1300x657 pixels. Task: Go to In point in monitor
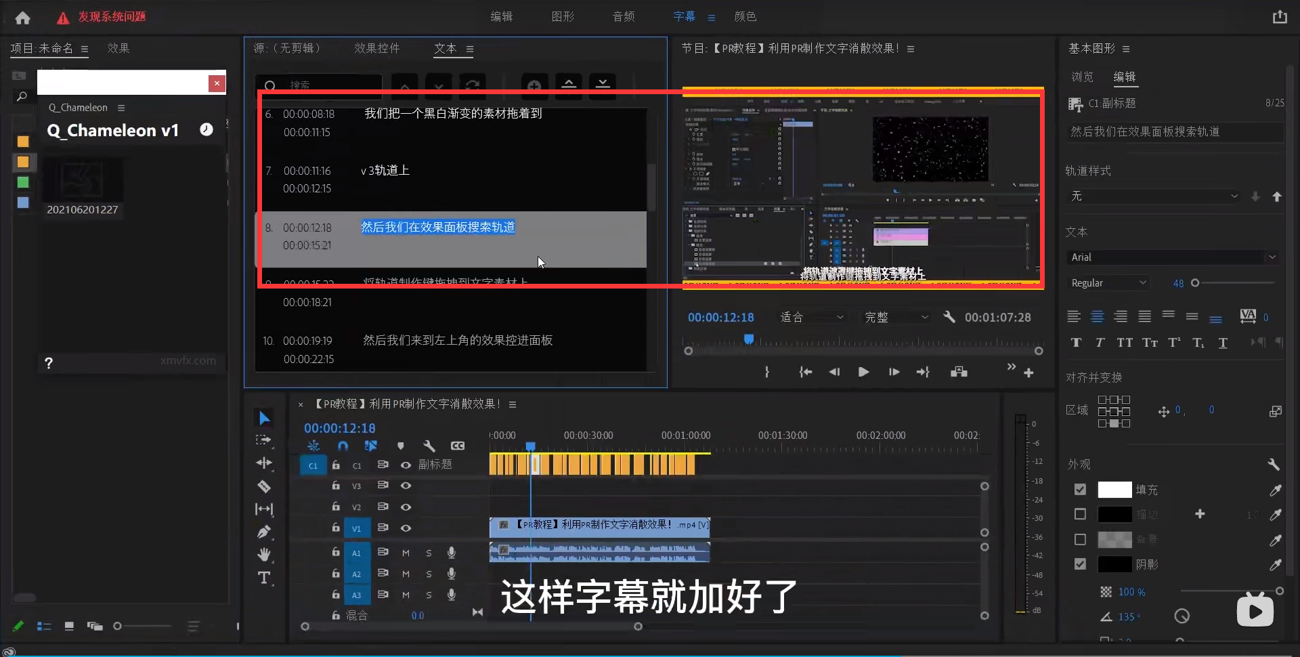[x=805, y=372]
